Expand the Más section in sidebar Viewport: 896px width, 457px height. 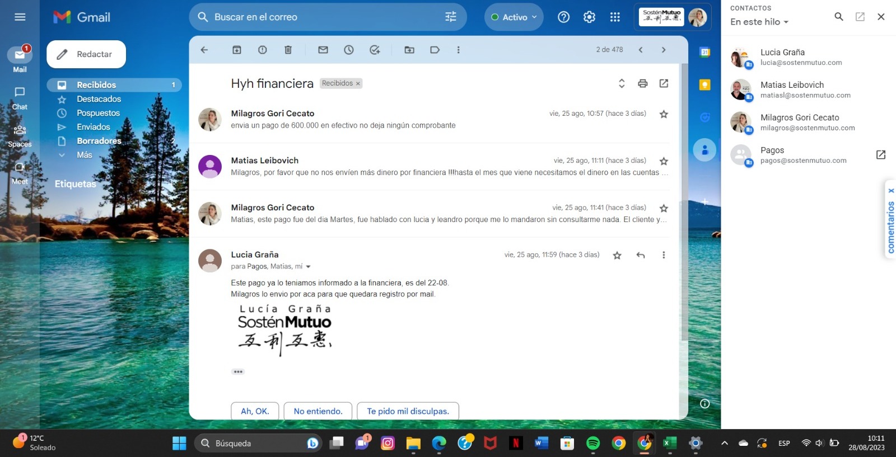pos(84,155)
